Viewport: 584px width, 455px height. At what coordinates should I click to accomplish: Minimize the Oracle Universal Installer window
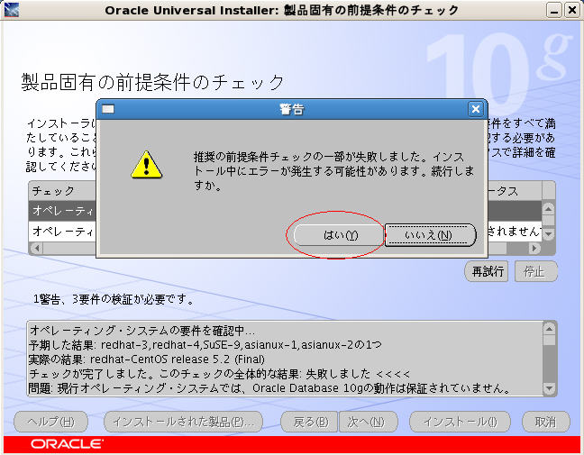[554, 10]
